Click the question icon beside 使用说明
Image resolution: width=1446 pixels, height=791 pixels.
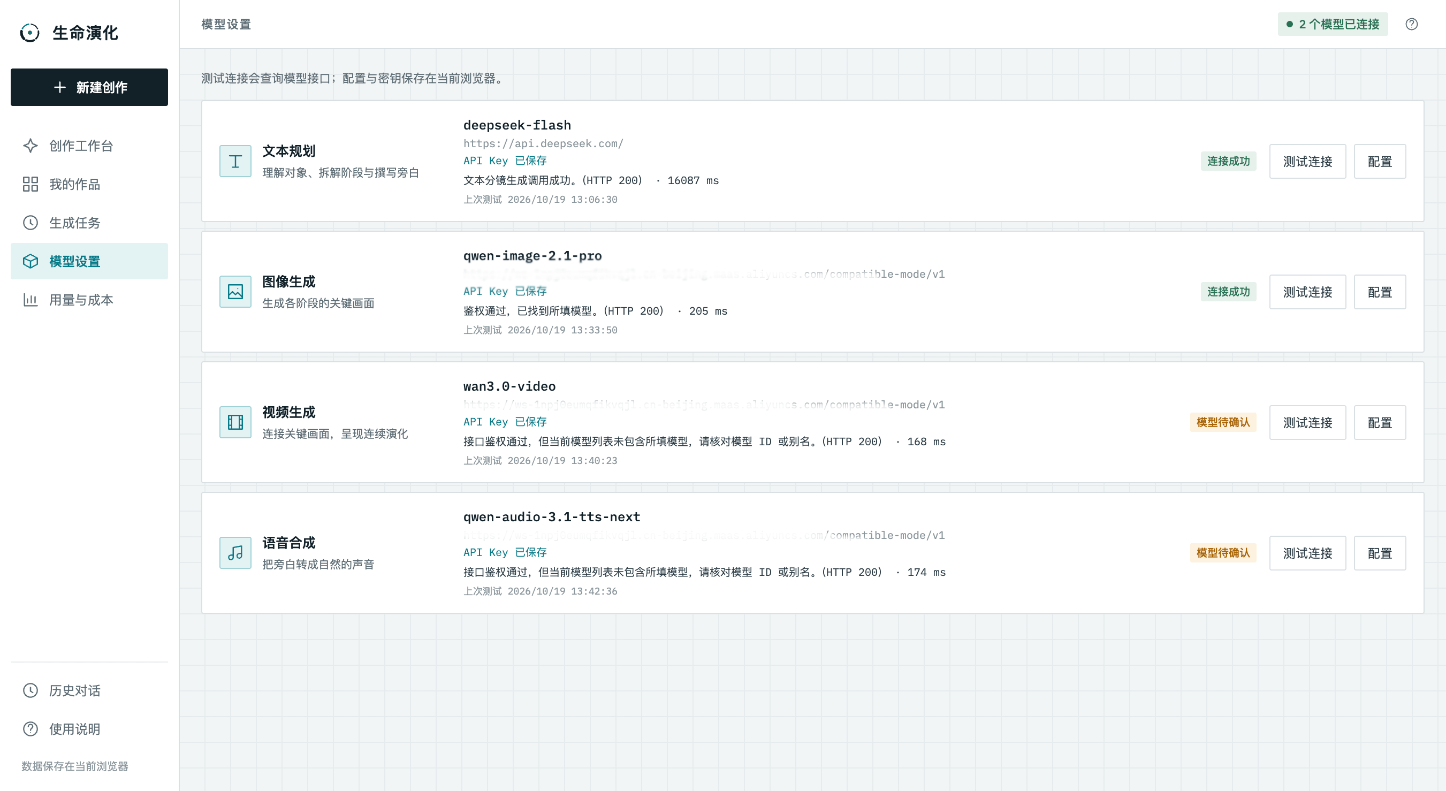31,729
